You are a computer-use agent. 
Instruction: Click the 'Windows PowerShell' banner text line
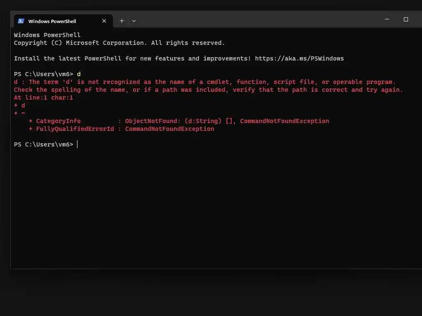coord(47,35)
